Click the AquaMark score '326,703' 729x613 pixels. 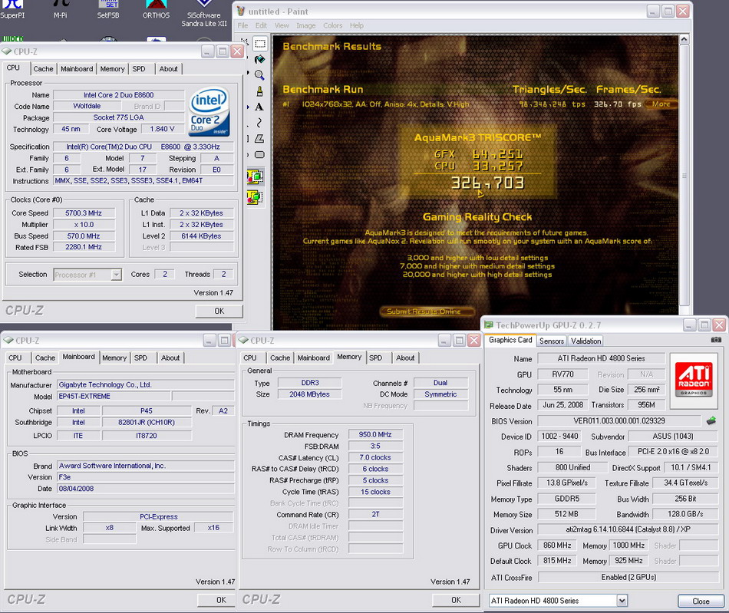[x=487, y=183]
